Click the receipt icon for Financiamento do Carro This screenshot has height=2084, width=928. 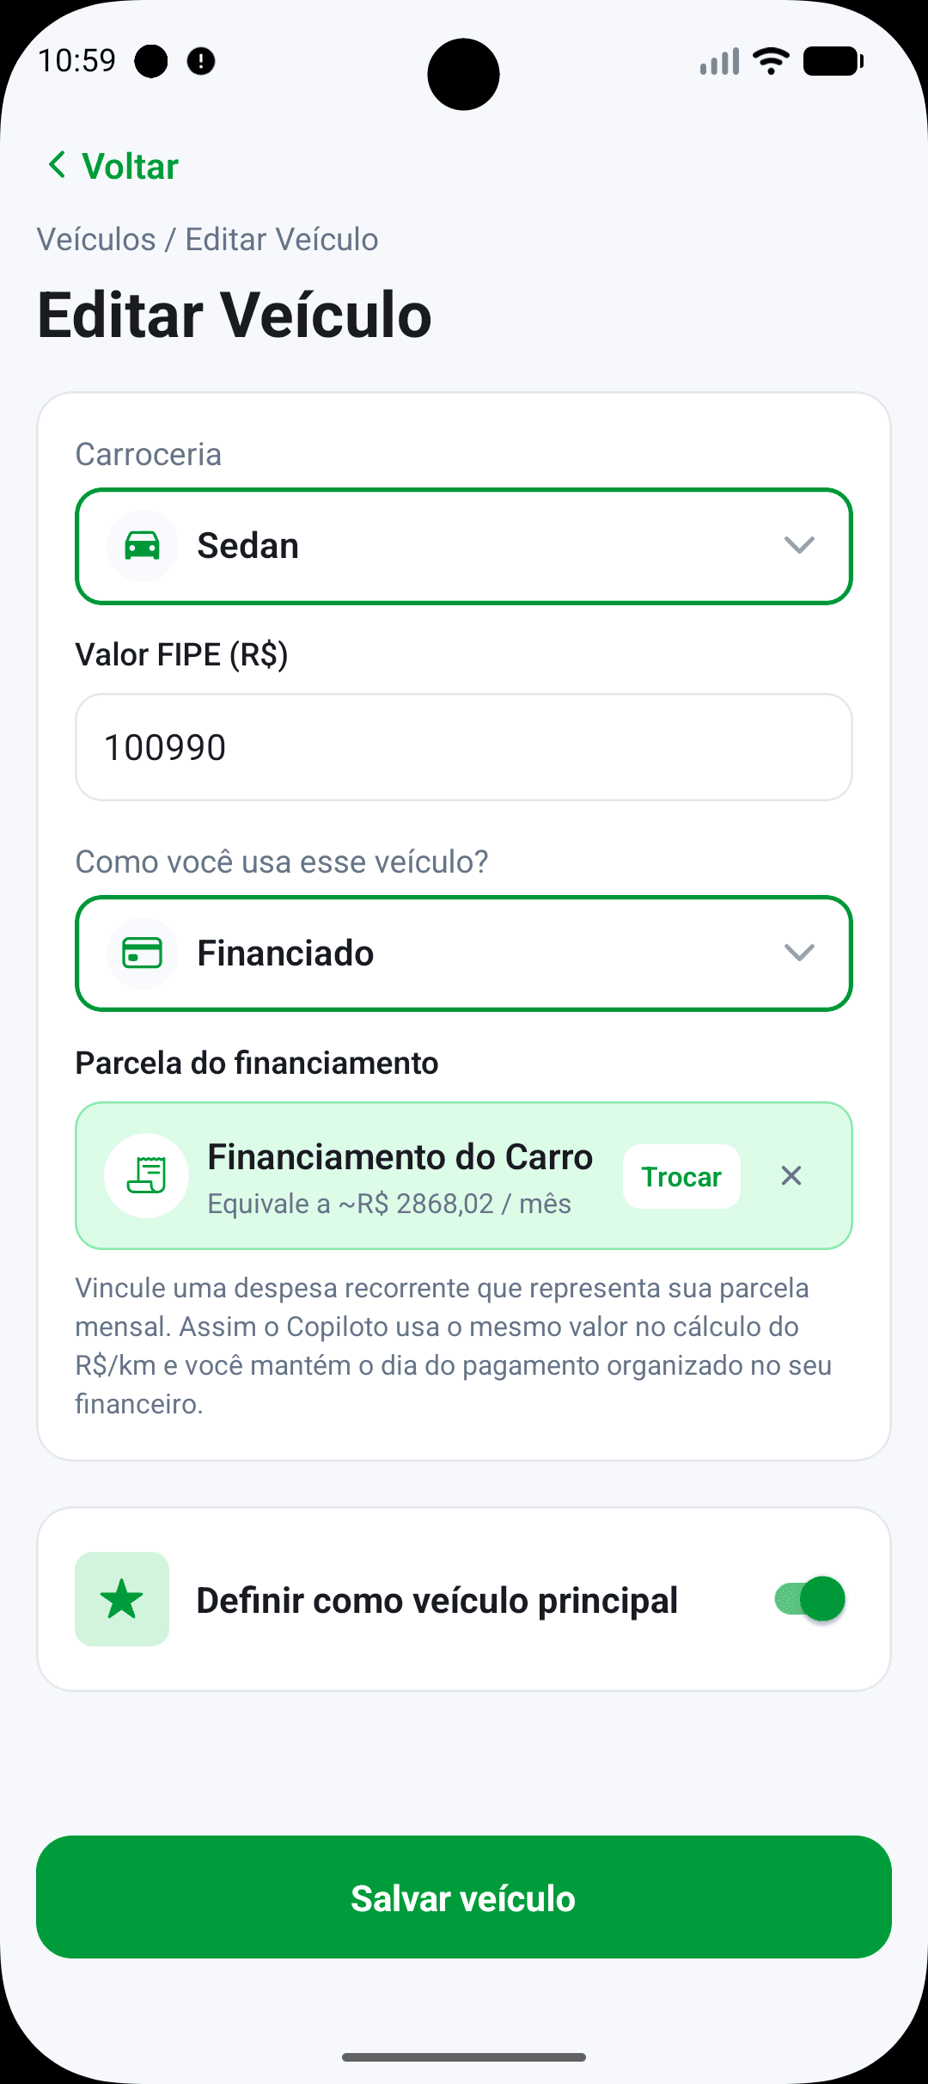tap(147, 1175)
